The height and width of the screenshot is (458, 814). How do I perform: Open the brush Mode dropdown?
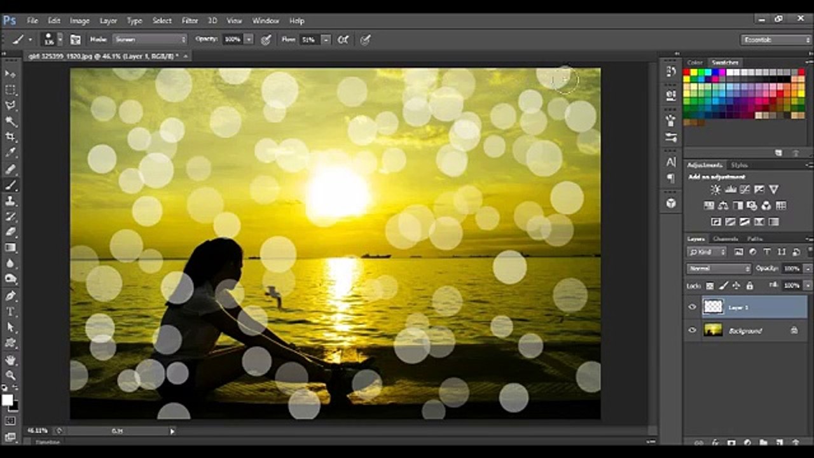150,39
